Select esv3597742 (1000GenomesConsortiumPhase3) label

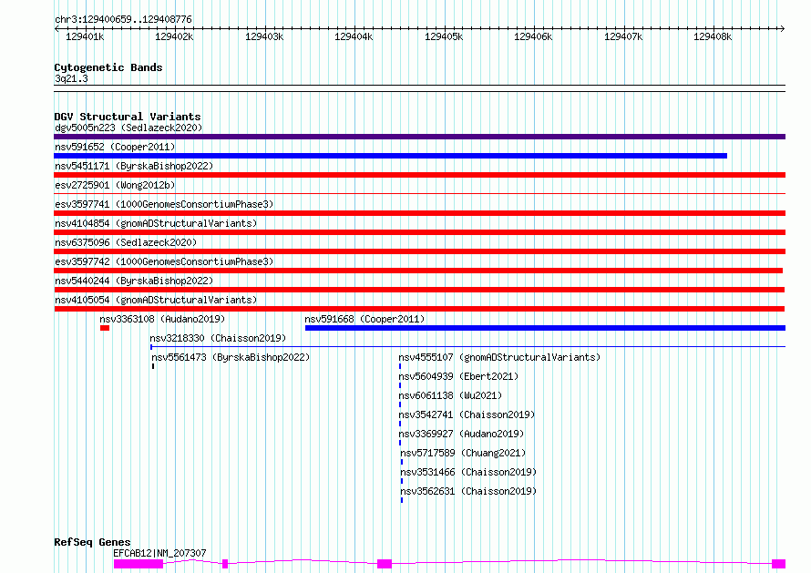coord(164,261)
